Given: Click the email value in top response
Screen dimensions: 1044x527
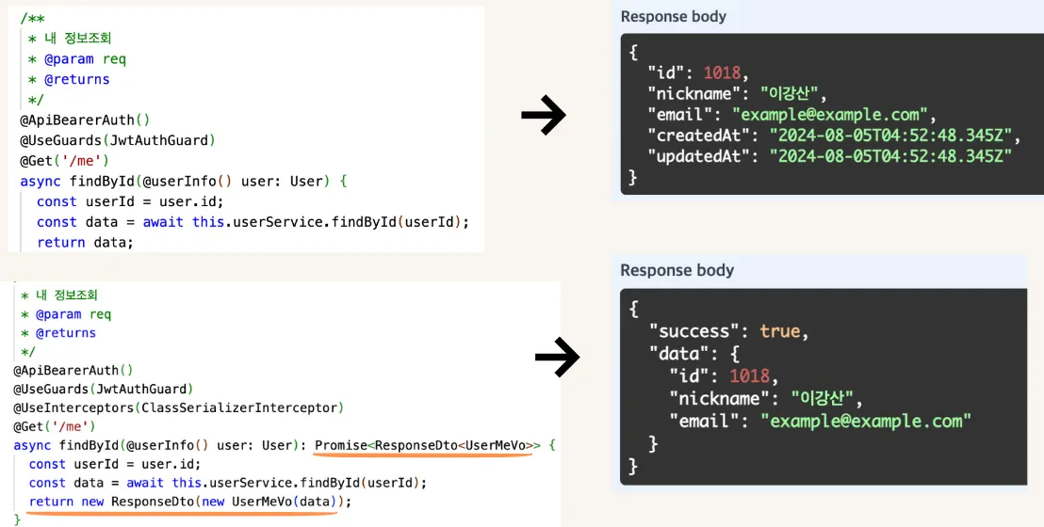Looking at the screenshot, I should pyautogui.click(x=830, y=115).
